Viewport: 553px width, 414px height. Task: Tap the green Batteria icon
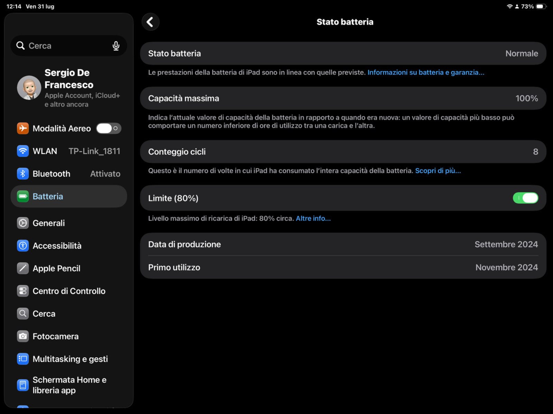pyautogui.click(x=23, y=196)
